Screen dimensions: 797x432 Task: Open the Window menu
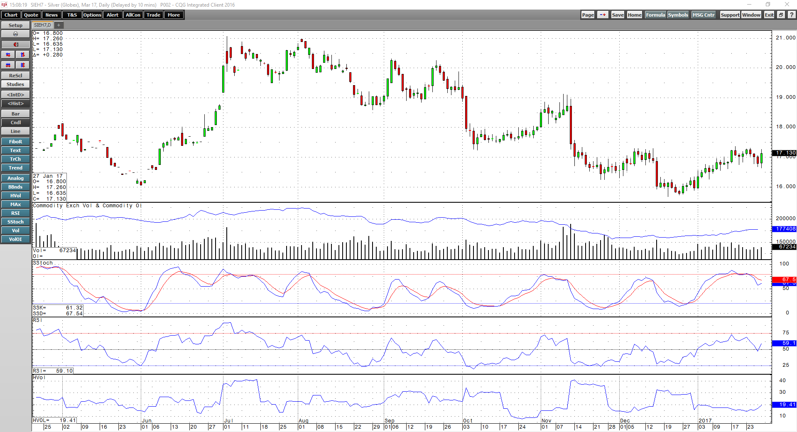(x=751, y=15)
